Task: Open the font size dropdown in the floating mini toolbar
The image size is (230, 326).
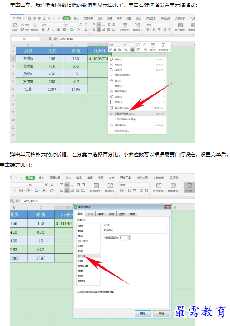Action: [x=135, y=45]
